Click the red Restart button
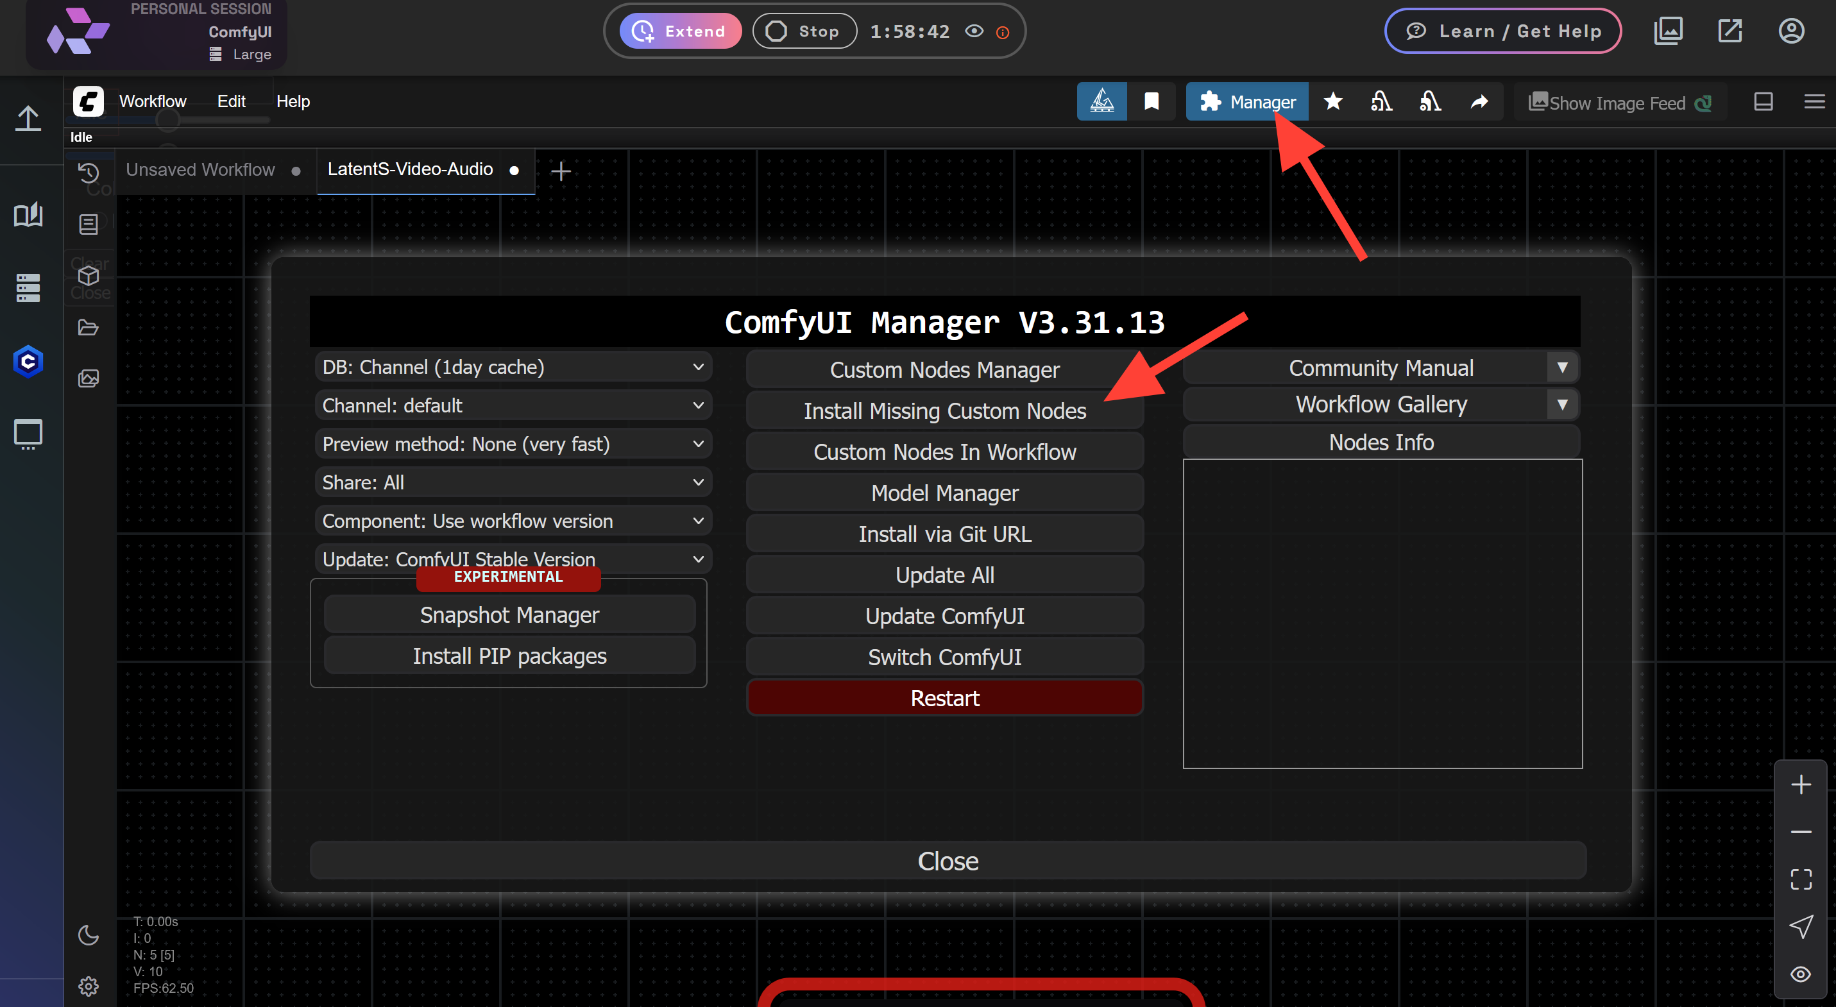The image size is (1836, 1007). pos(944,698)
